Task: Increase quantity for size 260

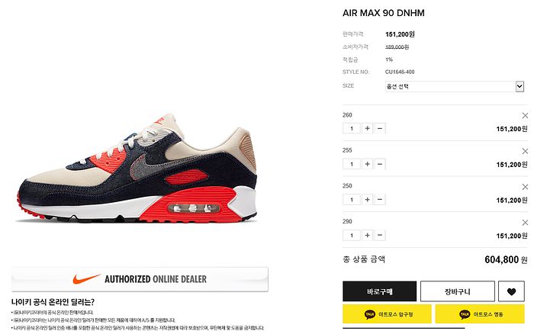Action: pyautogui.click(x=367, y=128)
